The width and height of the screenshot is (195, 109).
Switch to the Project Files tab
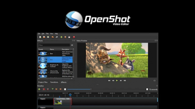tap(43, 82)
